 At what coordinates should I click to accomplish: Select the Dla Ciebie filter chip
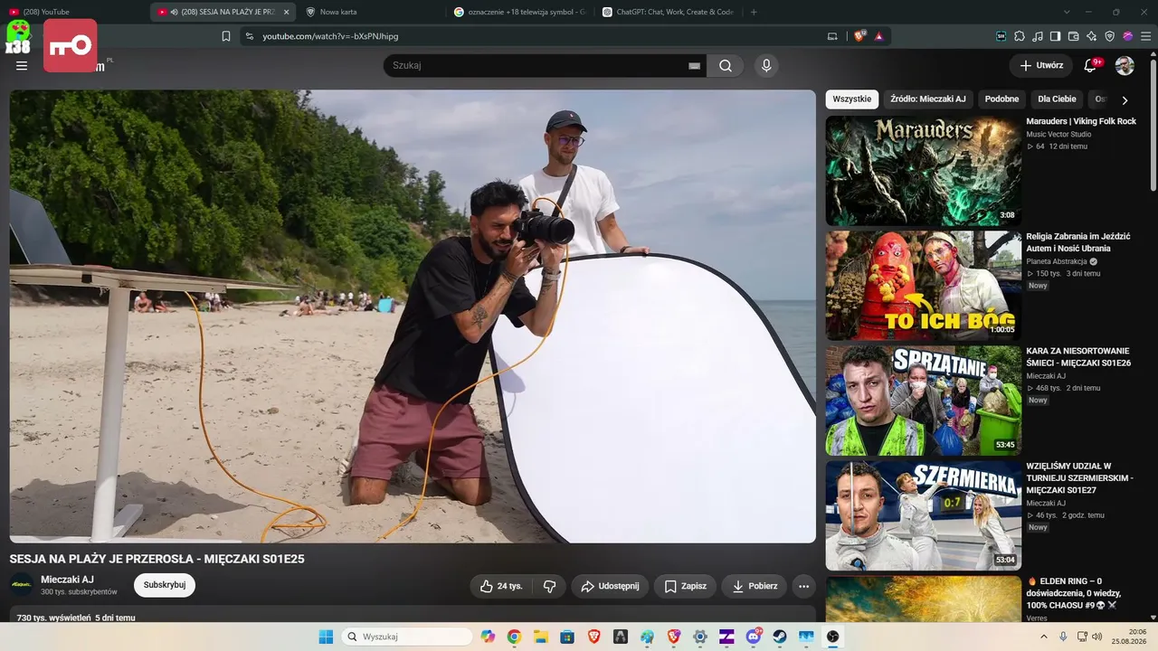point(1057,99)
